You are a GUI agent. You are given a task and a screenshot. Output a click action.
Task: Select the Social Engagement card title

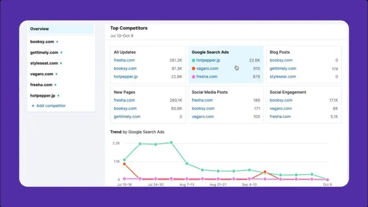288,92
